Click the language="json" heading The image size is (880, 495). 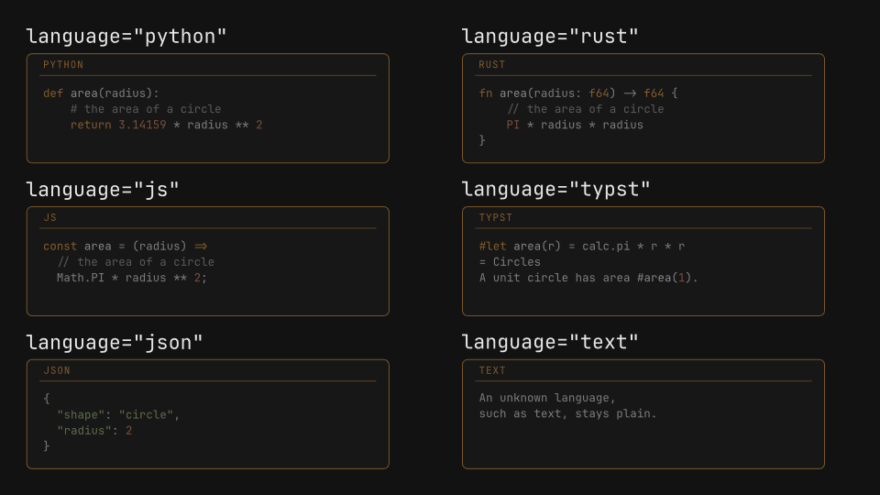tap(115, 342)
